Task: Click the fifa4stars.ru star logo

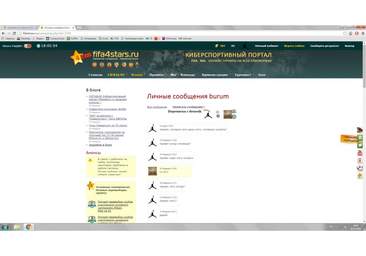Action: pyautogui.click(x=80, y=57)
